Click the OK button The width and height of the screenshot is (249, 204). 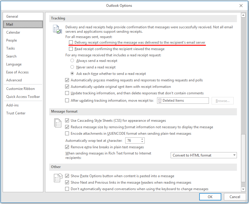click(210, 197)
